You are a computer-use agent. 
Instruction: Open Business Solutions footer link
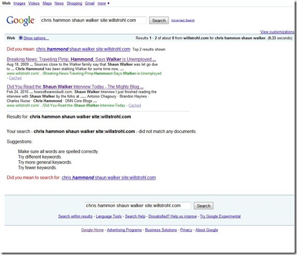click(x=161, y=230)
